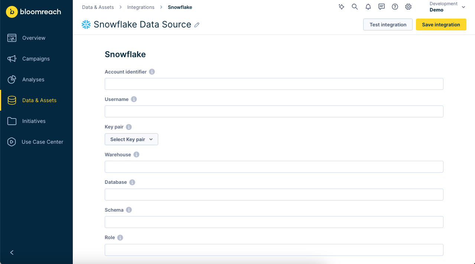Show Key pair info tooltip icon
This screenshot has width=475, height=264.
tap(129, 127)
